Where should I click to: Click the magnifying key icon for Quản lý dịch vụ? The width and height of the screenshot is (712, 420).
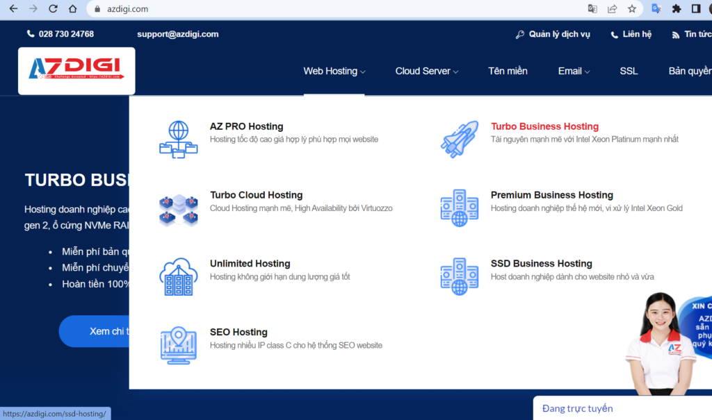[520, 33]
